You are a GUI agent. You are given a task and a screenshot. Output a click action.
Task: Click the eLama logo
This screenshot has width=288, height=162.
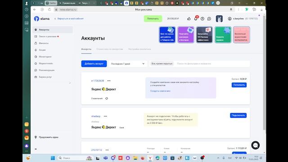pos(42,18)
